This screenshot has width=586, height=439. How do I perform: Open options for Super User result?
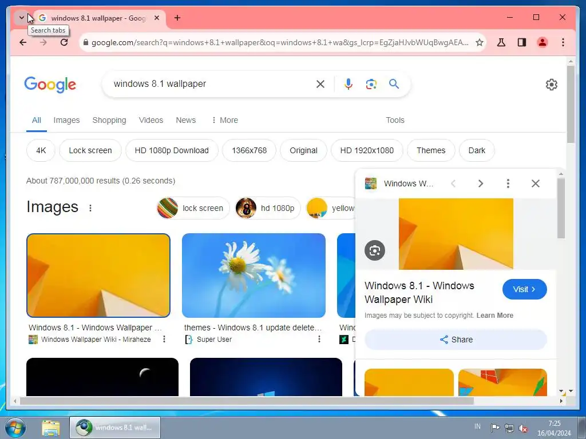(x=319, y=339)
